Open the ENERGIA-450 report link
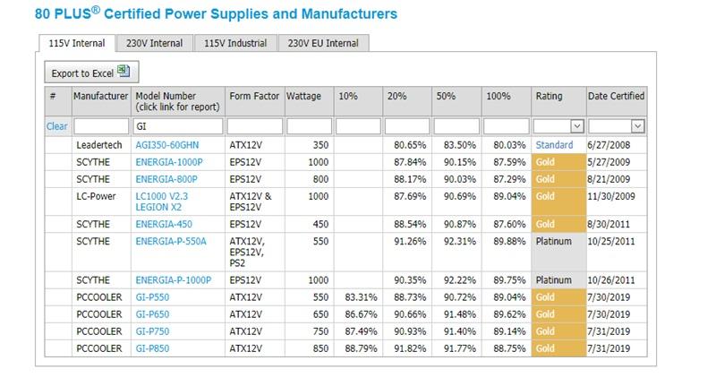This screenshot has width=716, height=386. point(164,224)
